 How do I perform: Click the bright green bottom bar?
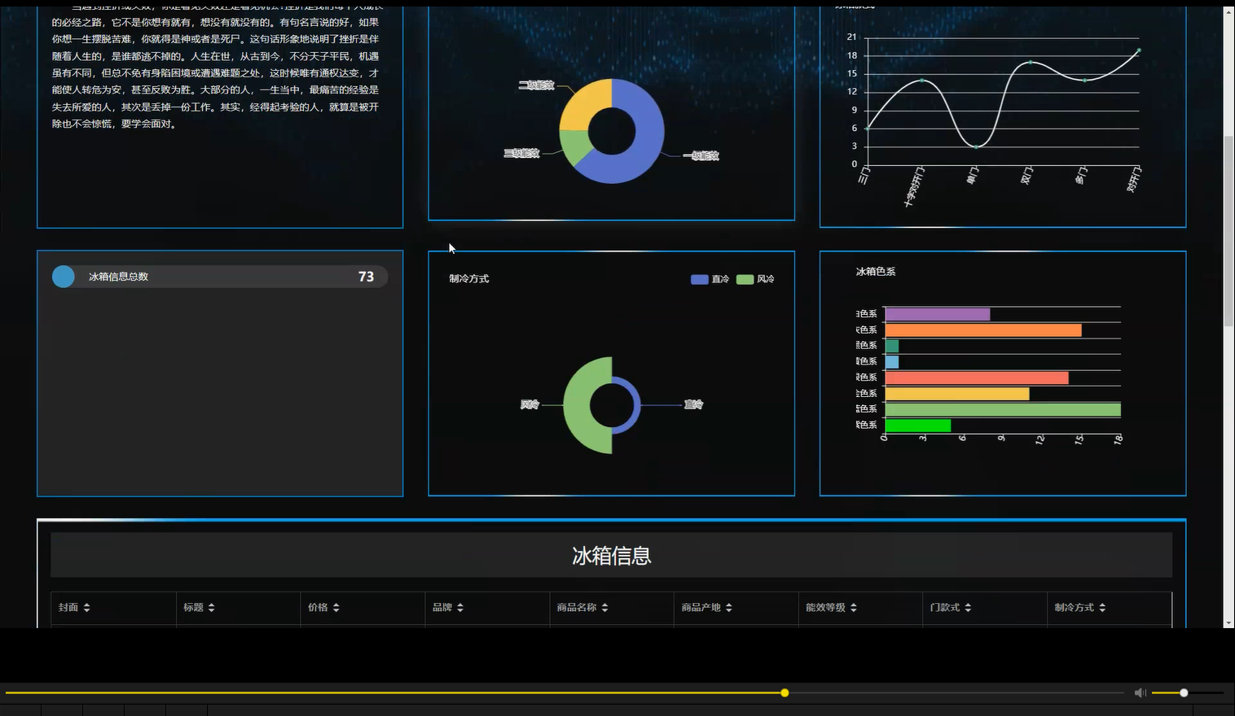918,426
